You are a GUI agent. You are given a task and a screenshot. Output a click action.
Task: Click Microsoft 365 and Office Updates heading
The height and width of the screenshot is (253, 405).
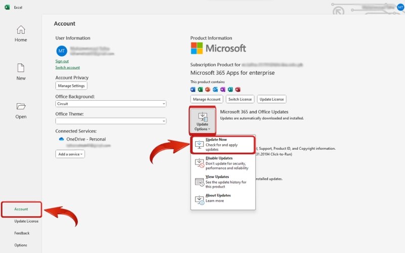pyautogui.click(x=254, y=112)
